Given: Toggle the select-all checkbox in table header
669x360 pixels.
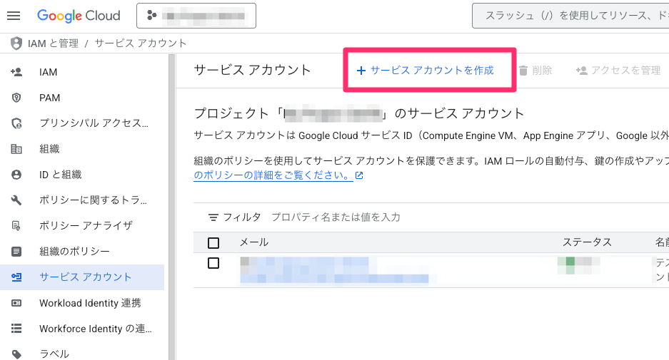Looking at the screenshot, I should pyautogui.click(x=213, y=243).
